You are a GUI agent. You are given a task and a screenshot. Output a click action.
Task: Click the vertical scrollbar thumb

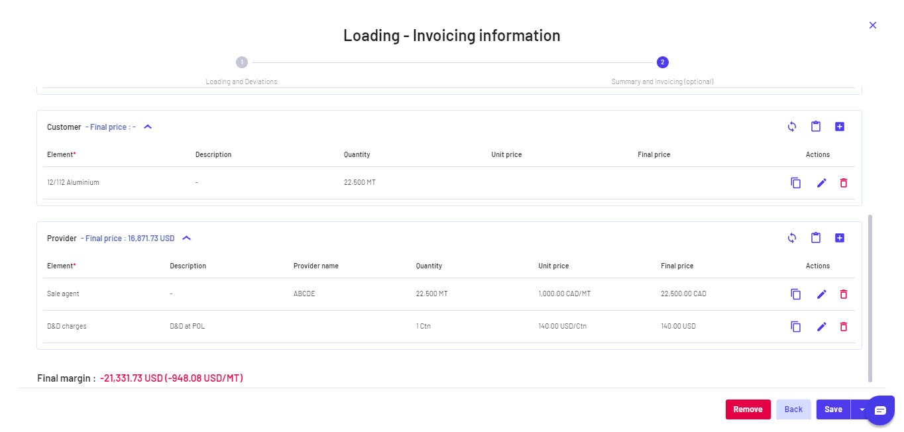870,297
